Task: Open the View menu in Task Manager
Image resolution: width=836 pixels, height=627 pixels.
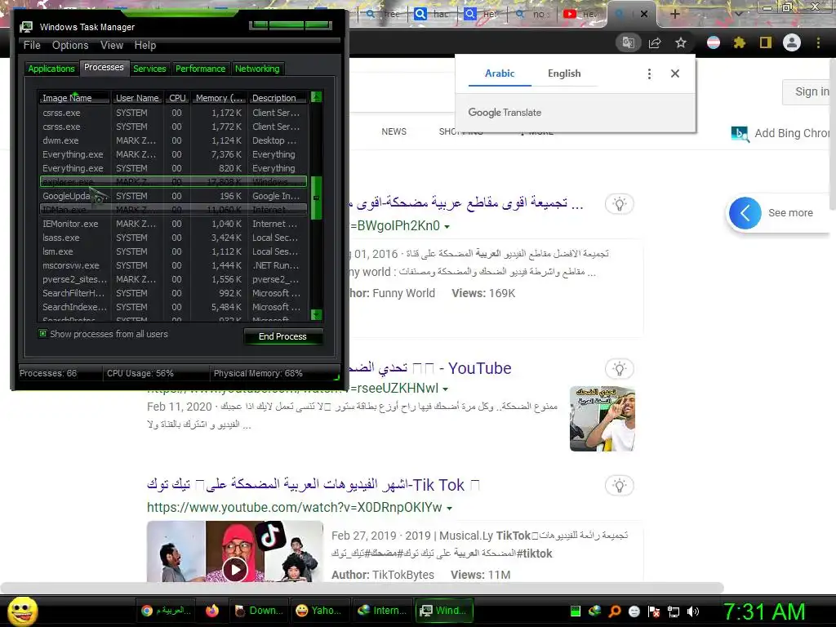Action: click(112, 46)
